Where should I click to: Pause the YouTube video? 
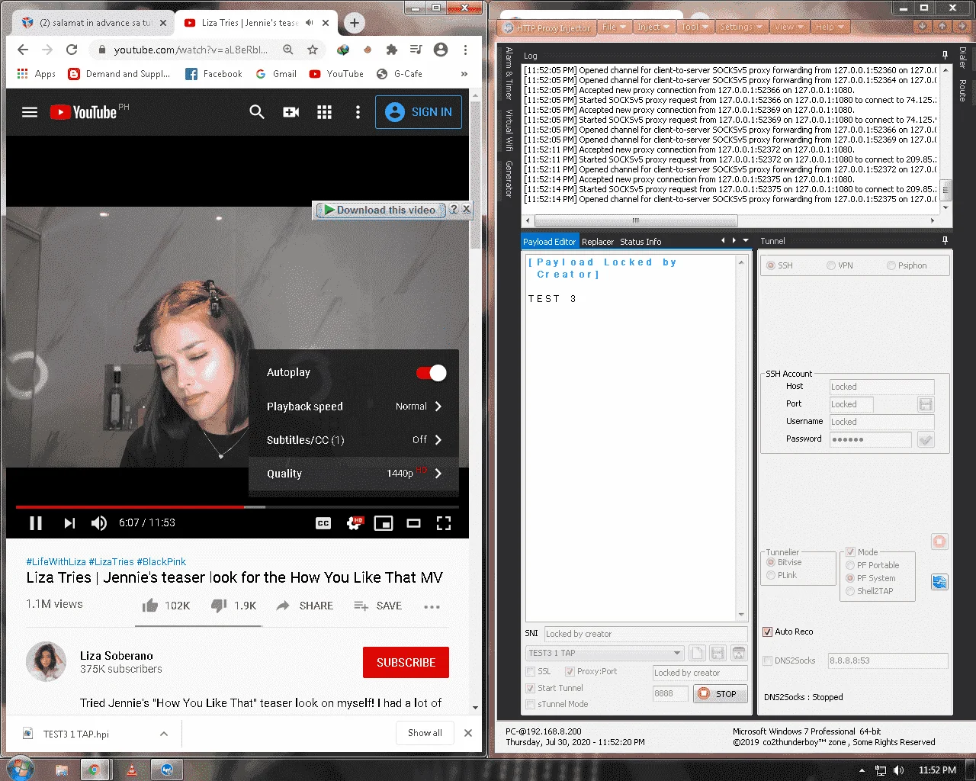tap(36, 523)
